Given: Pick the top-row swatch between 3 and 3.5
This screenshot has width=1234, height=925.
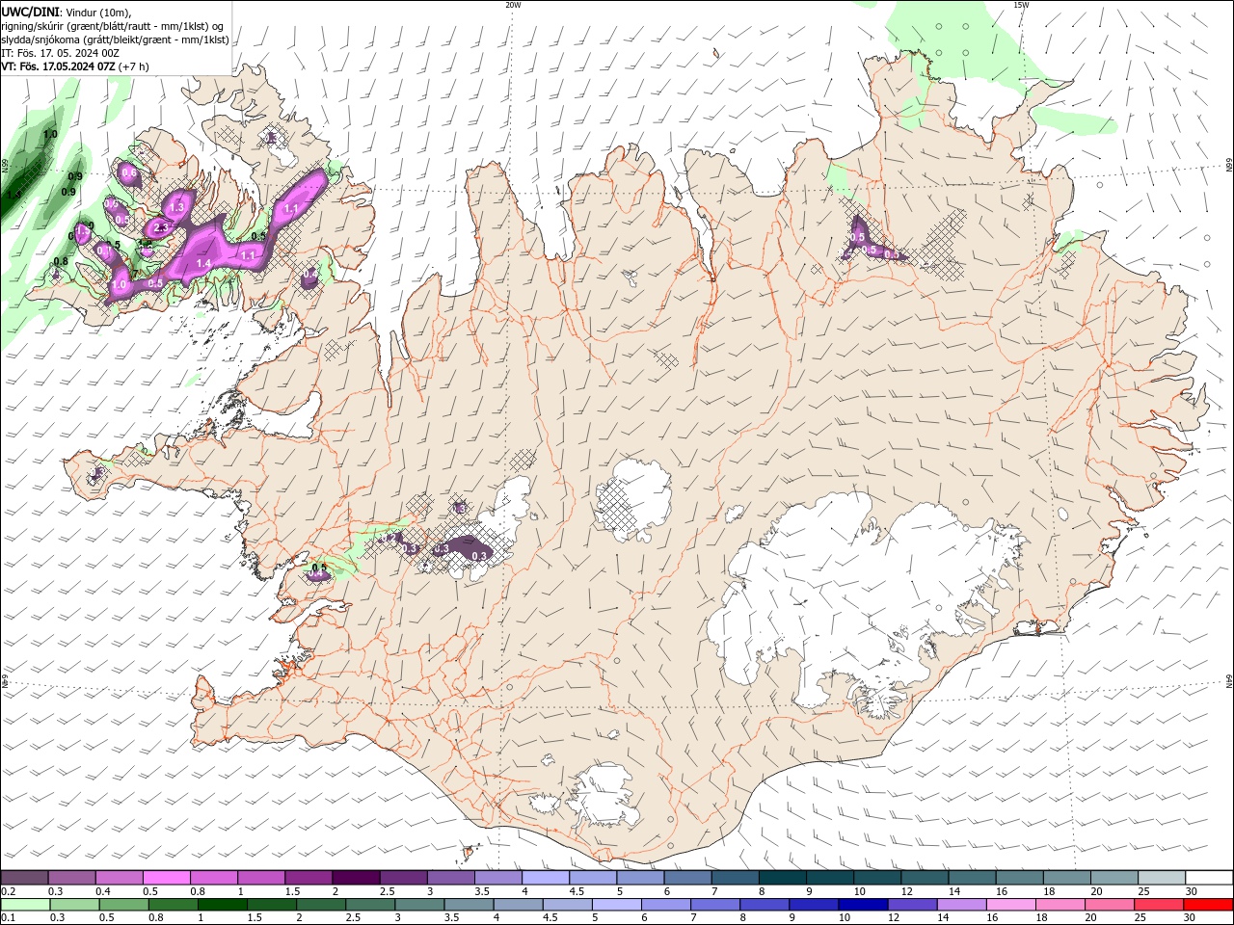Looking at the screenshot, I should [450, 877].
